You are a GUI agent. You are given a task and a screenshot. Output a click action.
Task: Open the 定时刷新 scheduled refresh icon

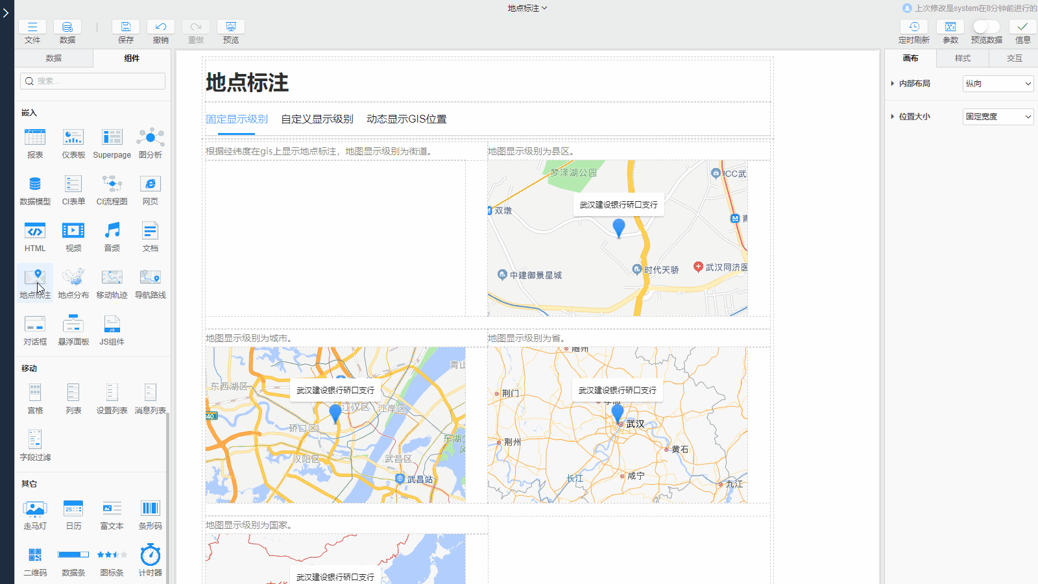coord(914,27)
